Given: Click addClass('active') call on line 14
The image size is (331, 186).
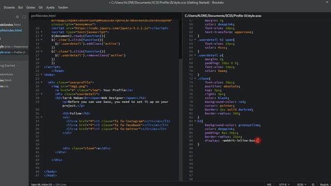Looking at the screenshot, I should [x=103, y=43].
